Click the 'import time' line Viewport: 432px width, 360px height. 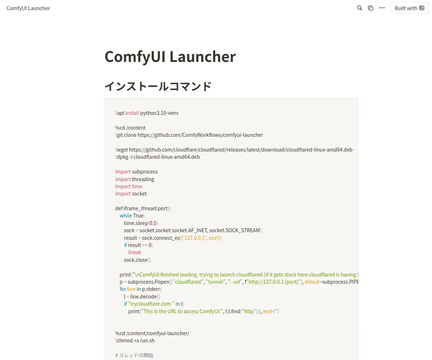129,186
